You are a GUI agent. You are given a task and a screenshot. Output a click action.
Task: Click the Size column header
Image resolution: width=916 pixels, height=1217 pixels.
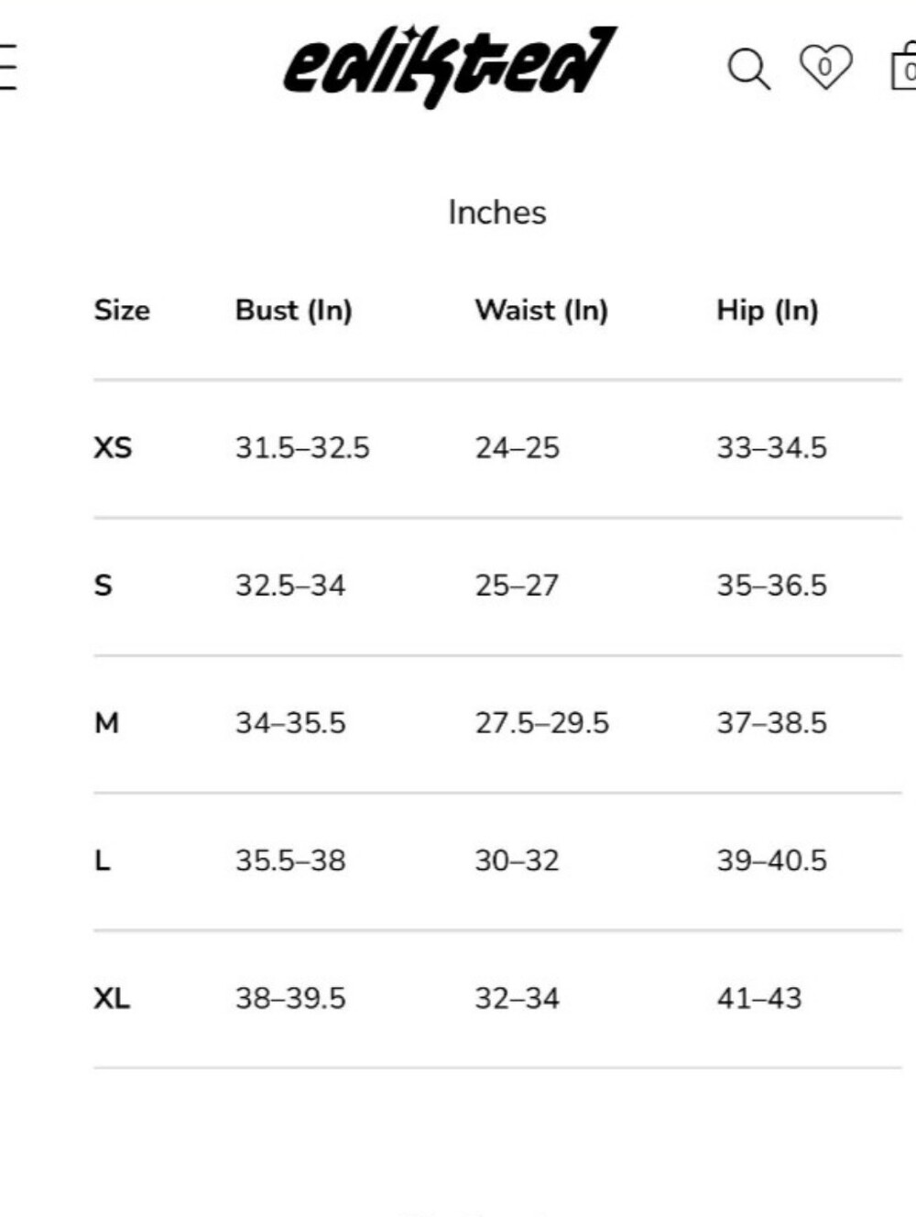coord(122,310)
